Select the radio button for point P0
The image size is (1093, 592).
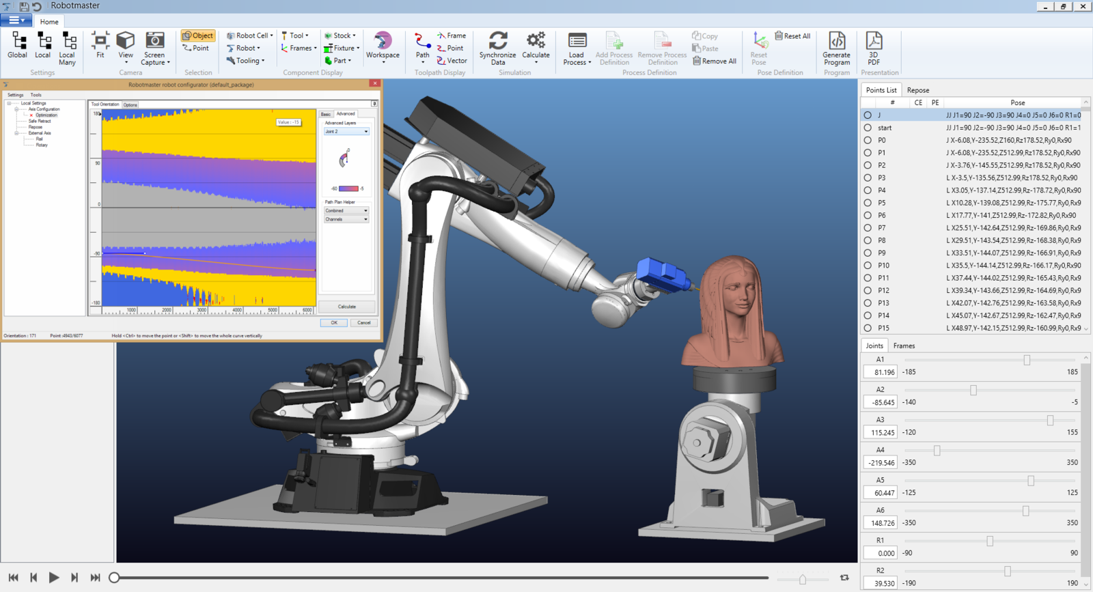click(x=868, y=140)
